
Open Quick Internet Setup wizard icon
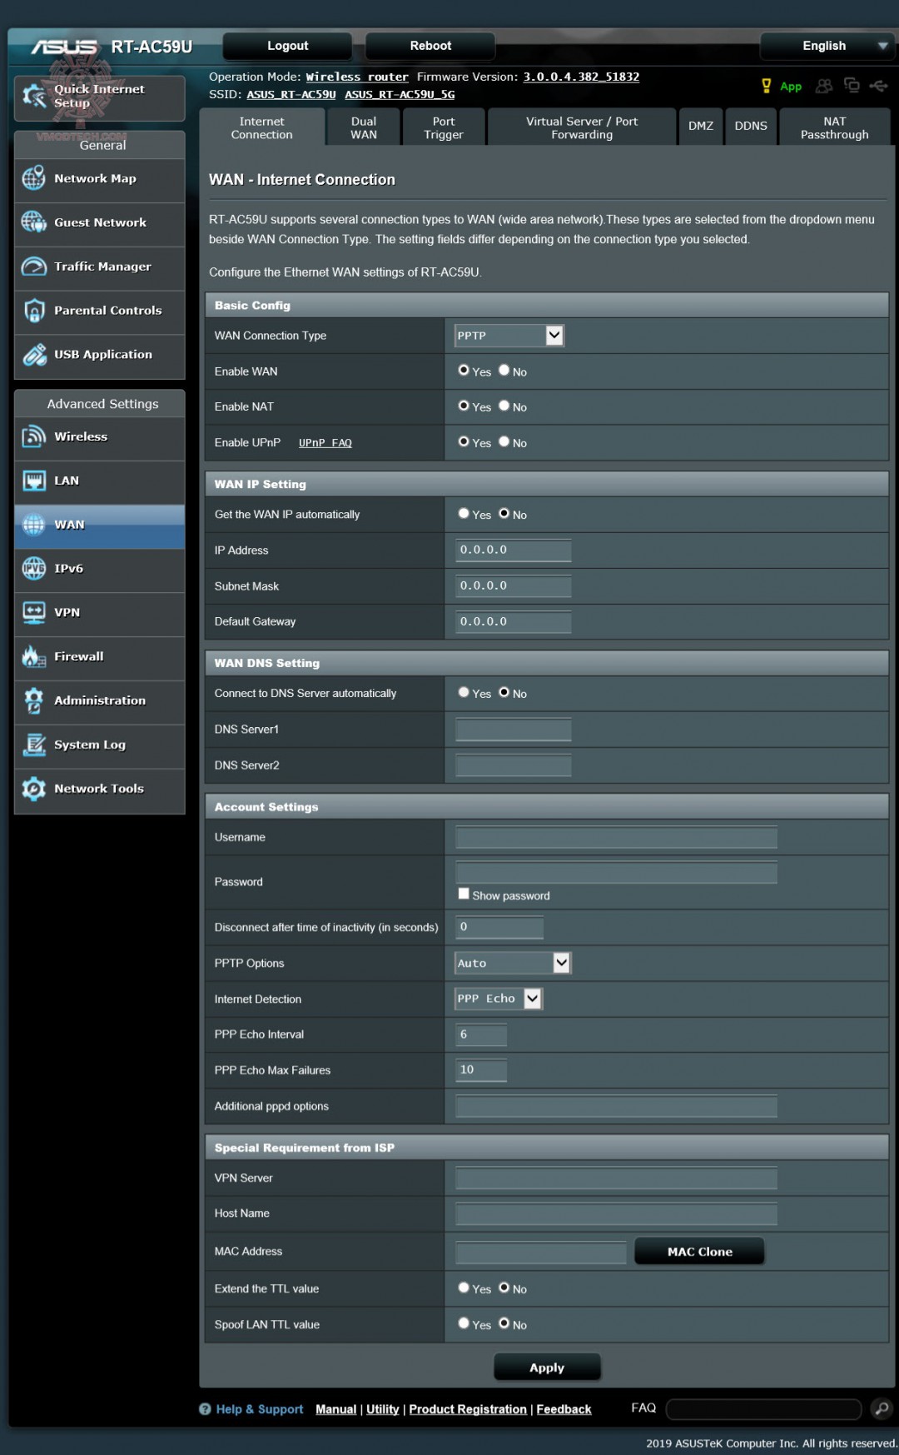click(x=34, y=96)
